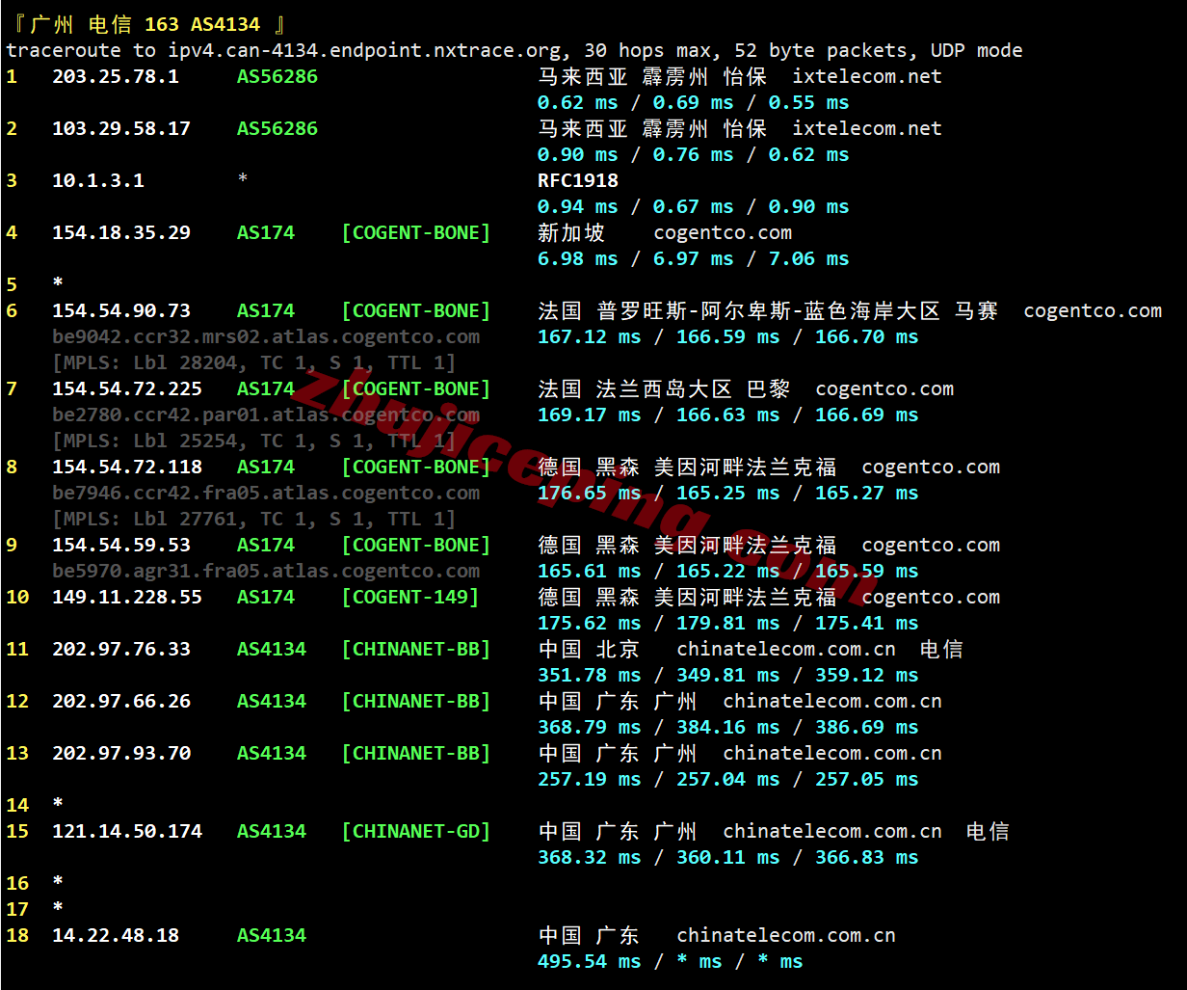
Task: Select the cogentco.com hostname on hop 6
Action: click(1093, 310)
